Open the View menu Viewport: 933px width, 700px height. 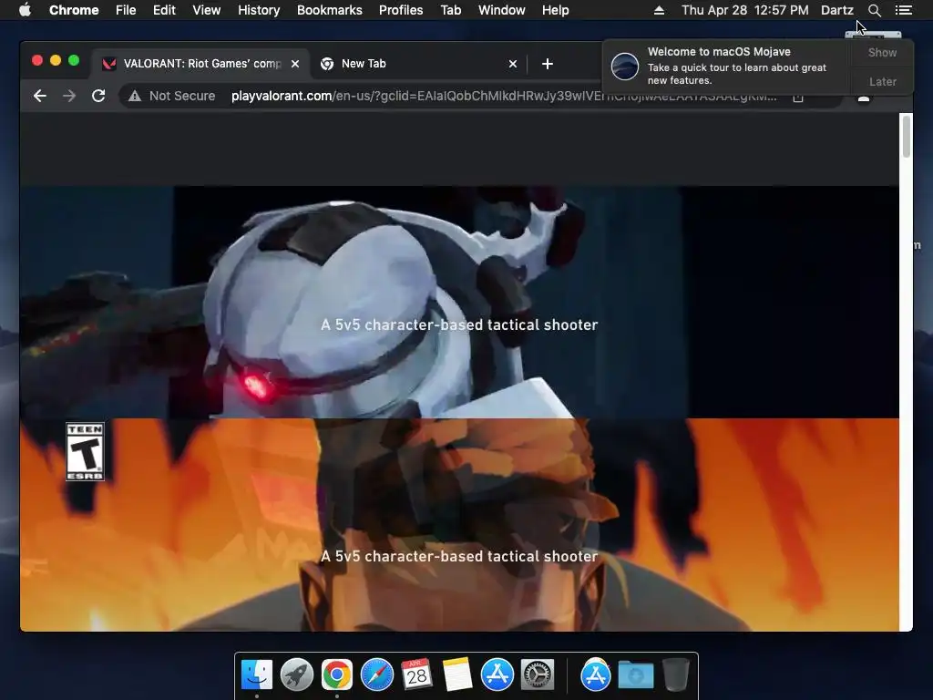(207, 10)
